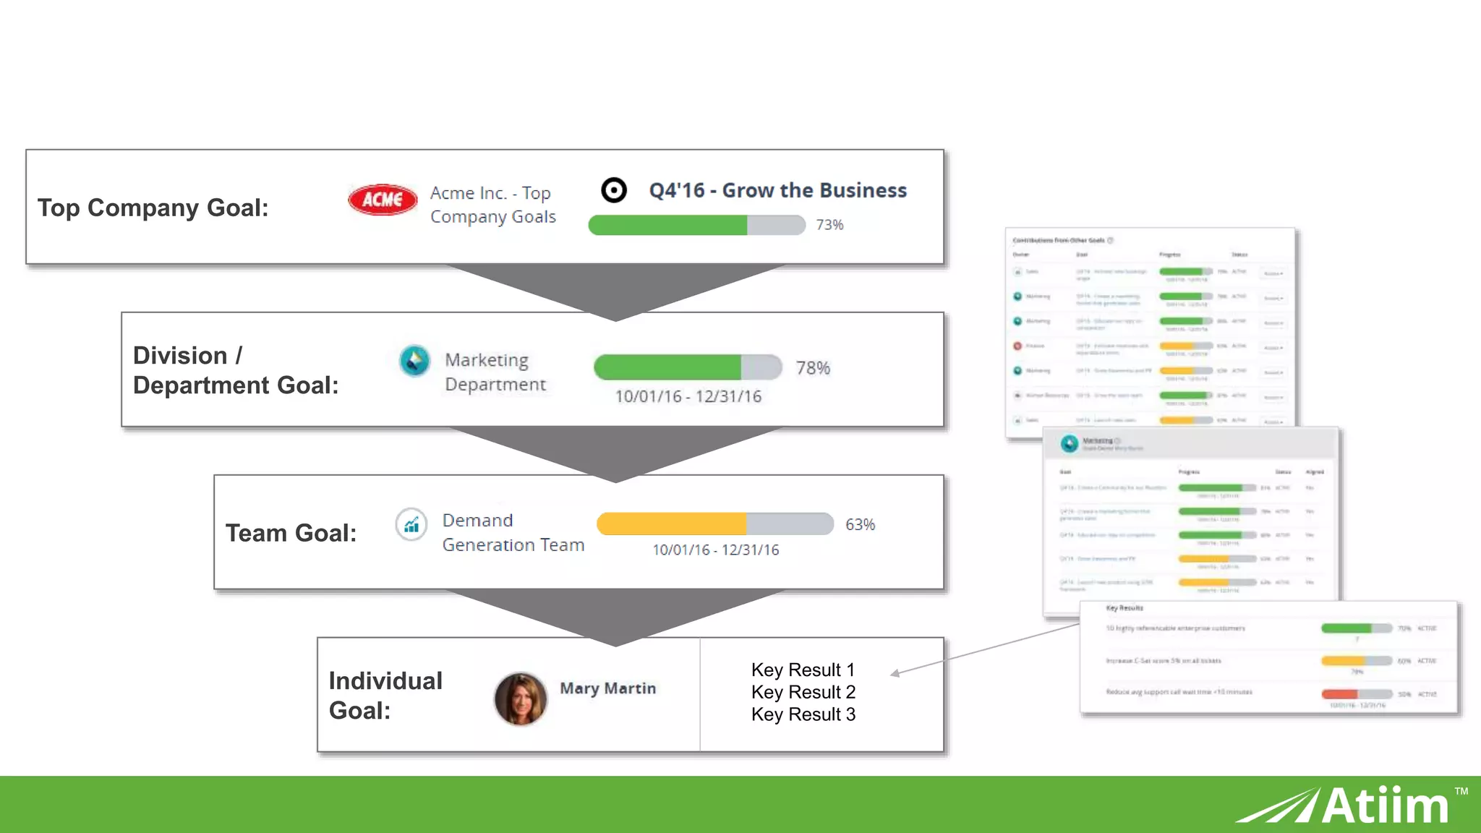Click the red 50% key result progress bar
The width and height of the screenshot is (1481, 833).
pyautogui.click(x=1357, y=694)
